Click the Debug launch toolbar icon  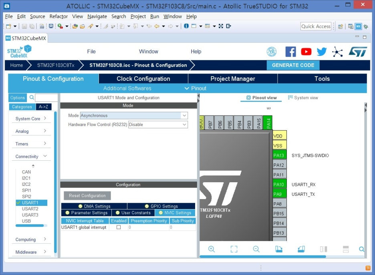pyautogui.click(x=60, y=26)
